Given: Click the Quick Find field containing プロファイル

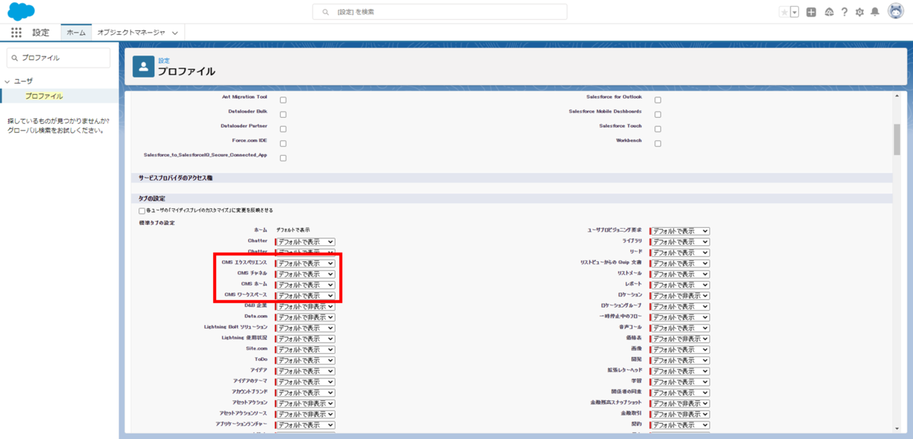Looking at the screenshot, I should pyautogui.click(x=59, y=58).
